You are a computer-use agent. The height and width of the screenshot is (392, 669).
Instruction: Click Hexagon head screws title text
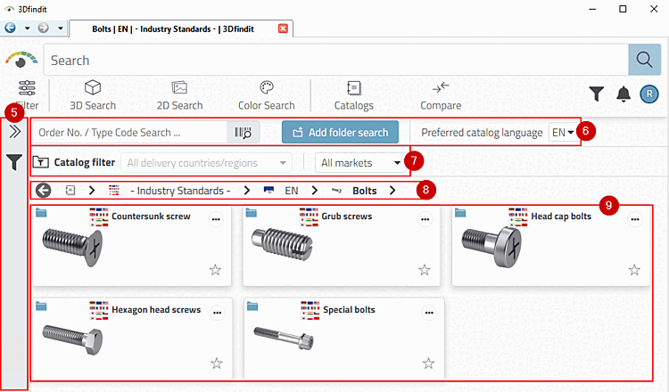tap(156, 310)
